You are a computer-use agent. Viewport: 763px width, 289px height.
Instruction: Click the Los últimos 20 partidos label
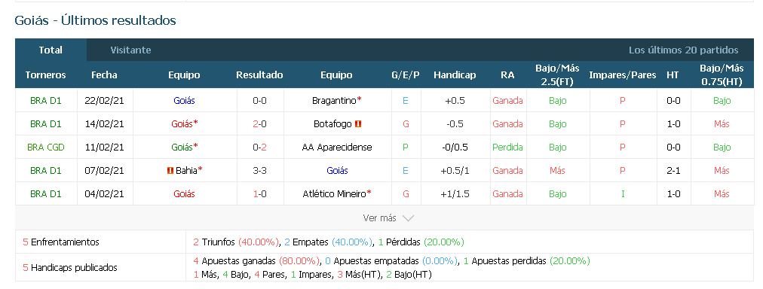(683, 50)
